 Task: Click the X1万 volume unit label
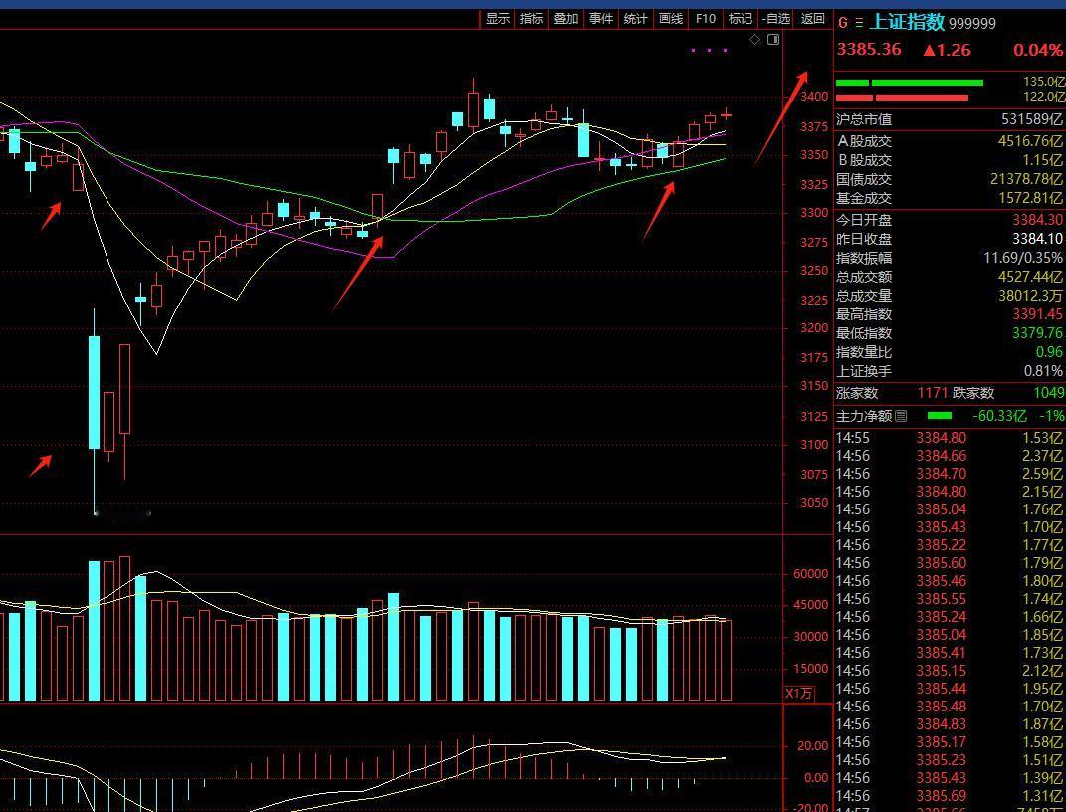coord(799,694)
